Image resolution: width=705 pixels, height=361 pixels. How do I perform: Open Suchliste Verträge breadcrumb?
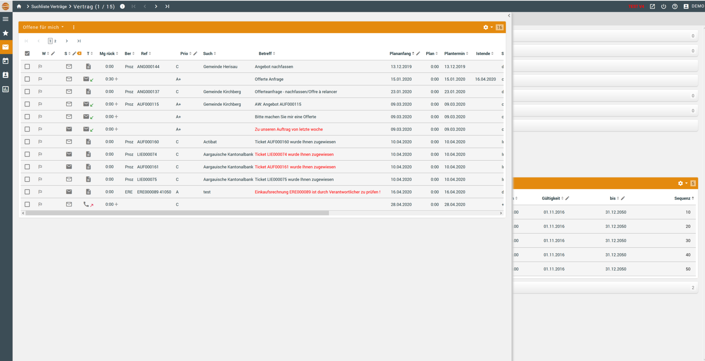coord(49,7)
